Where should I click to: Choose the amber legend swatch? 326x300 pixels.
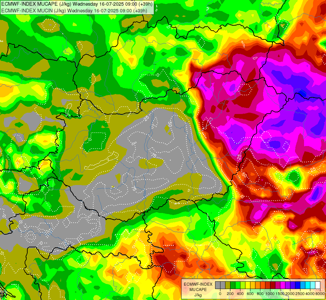point(253,285)
